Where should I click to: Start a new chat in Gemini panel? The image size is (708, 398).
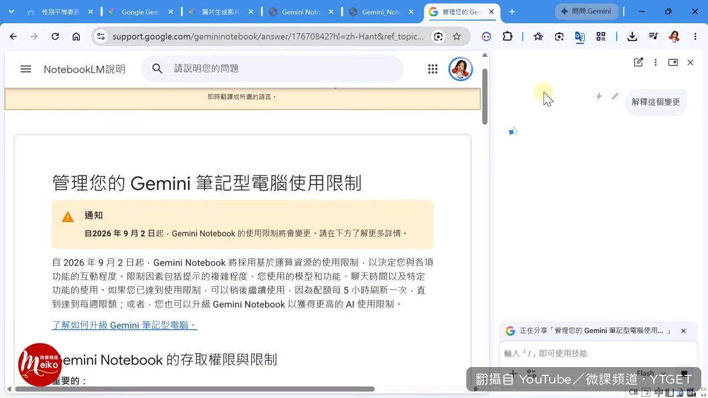pos(638,62)
